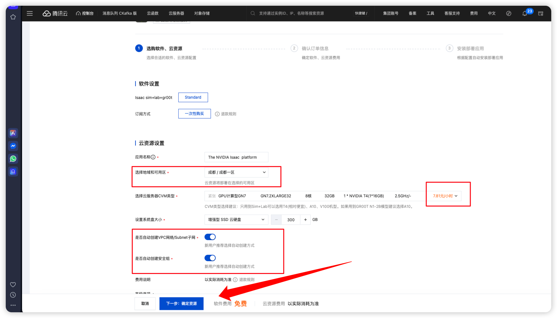Click the 快捷键 / shortcut badge

tap(361, 13)
